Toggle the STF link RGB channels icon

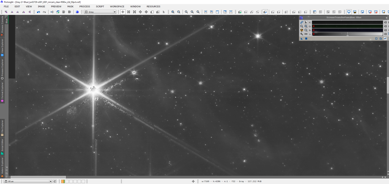[x=302, y=22]
